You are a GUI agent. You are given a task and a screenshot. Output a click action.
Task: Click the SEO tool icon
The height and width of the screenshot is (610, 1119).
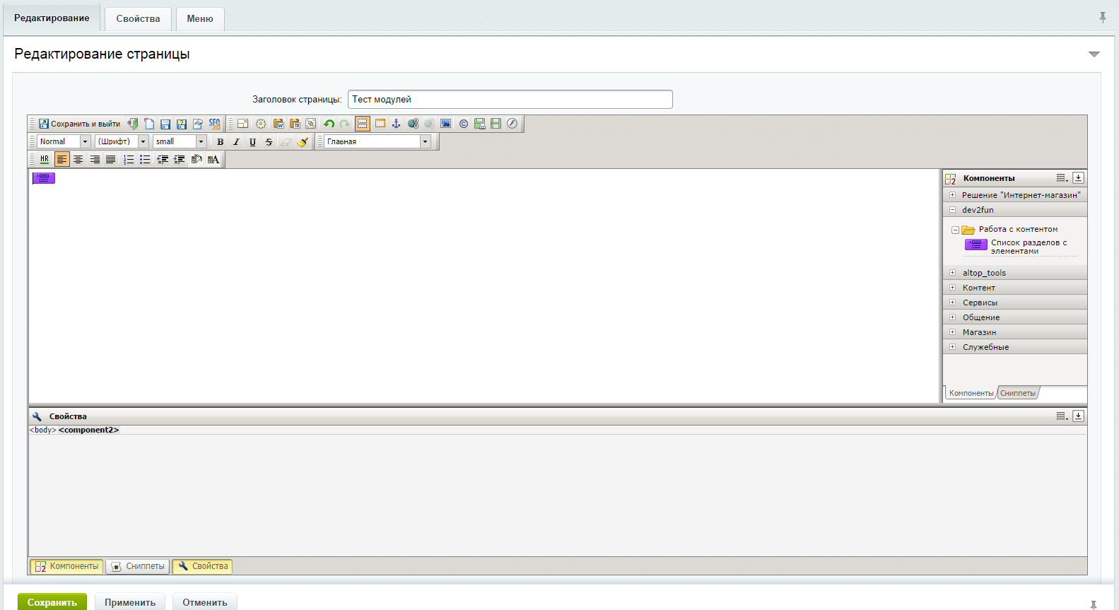point(214,124)
